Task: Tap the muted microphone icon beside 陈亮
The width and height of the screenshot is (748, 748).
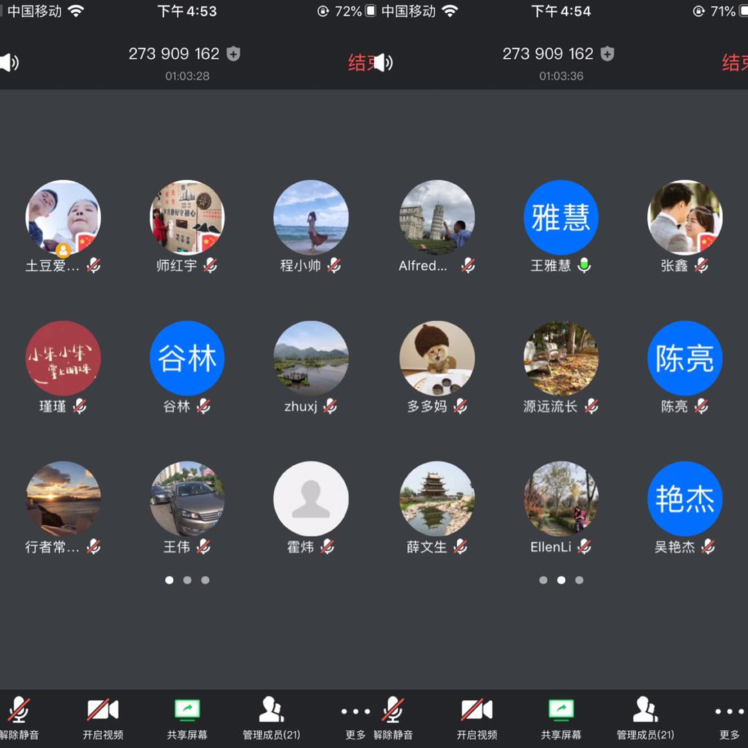Action: click(x=702, y=406)
